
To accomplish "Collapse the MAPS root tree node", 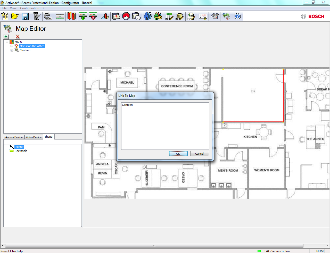I will point(7,42).
